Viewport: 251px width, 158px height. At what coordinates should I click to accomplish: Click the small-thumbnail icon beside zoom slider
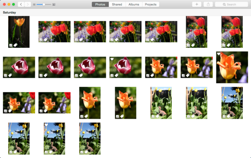pyautogui.click(x=34, y=4)
